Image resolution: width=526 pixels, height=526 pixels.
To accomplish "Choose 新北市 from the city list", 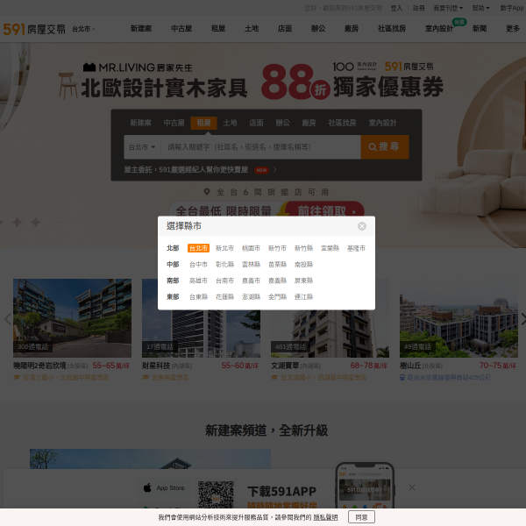I will [224, 248].
